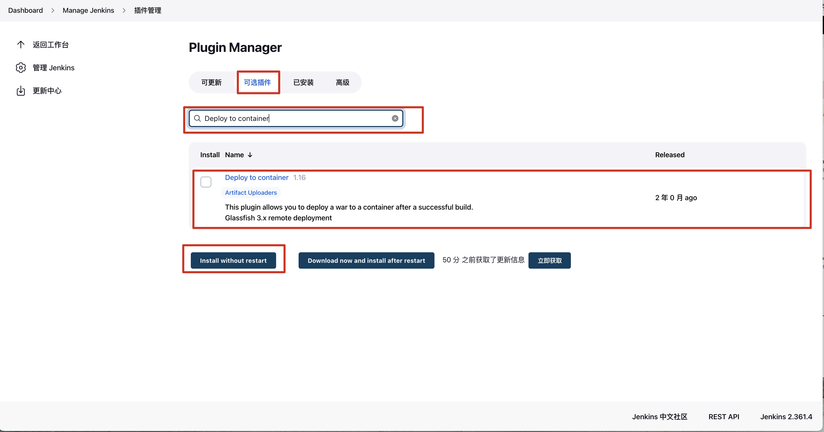
Task: Focus the plugin search input field
Action: coord(296,119)
